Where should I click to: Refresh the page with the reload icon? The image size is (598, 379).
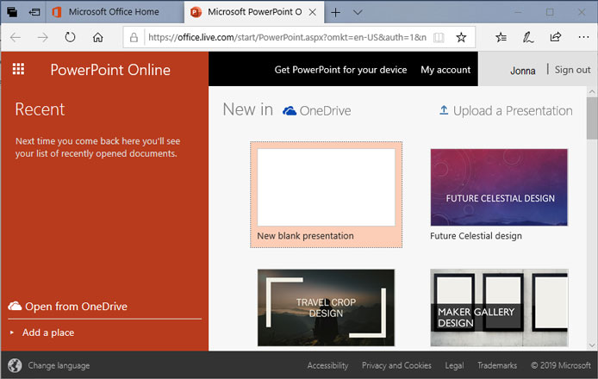pos(70,37)
